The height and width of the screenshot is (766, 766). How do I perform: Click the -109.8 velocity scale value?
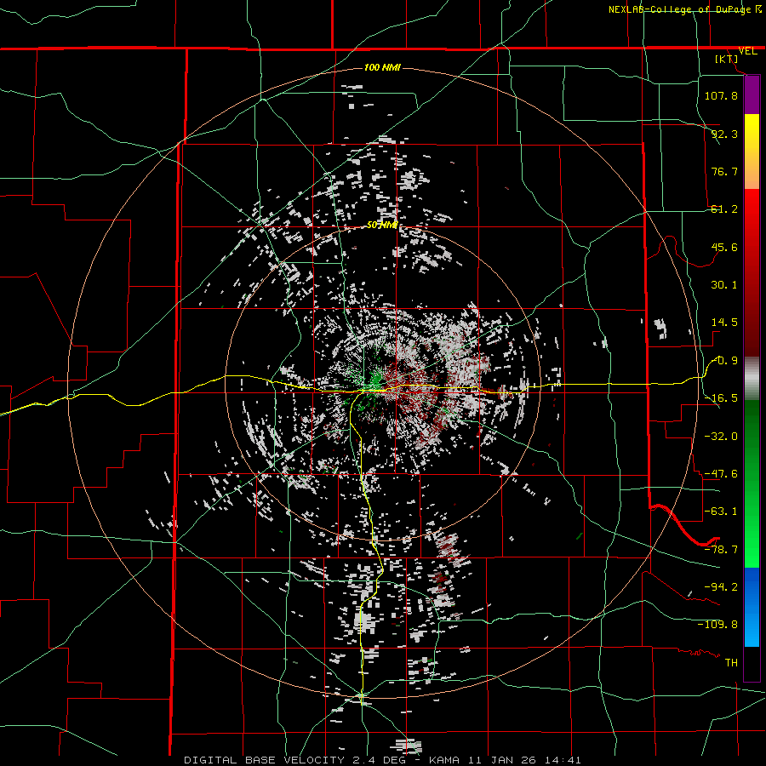click(717, 625)
